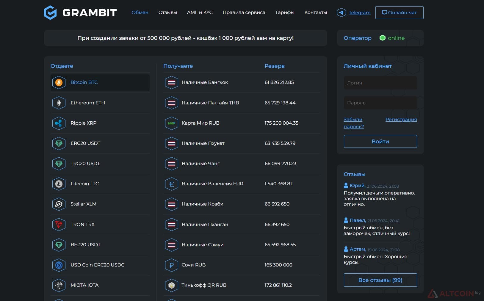This screenshot has width=484, height=301.
Task: Pick the Stellar XLM icon
Action: click(59, 204)
